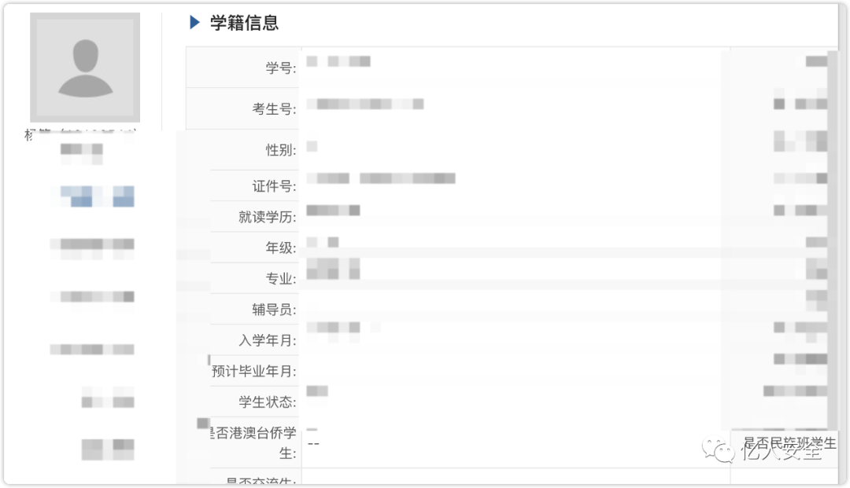The image size is (850, 488).
Task: Click the default user avatar photo
Action: [x=85, y=67]
